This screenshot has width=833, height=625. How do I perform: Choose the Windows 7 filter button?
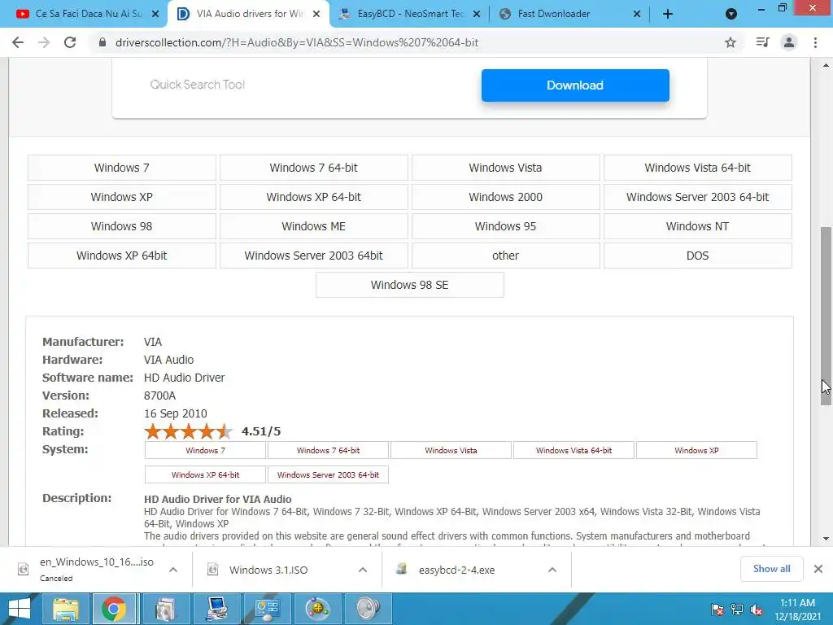point(122,168)
